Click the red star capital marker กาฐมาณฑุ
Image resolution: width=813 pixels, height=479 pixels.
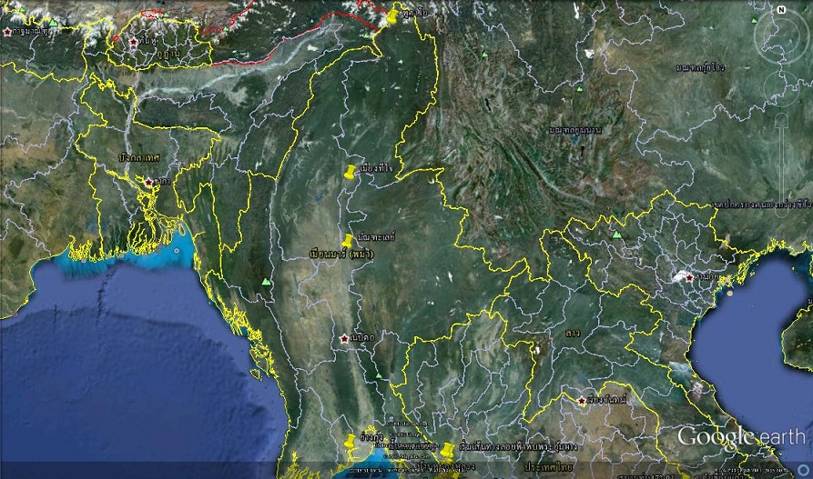point(7,32)
